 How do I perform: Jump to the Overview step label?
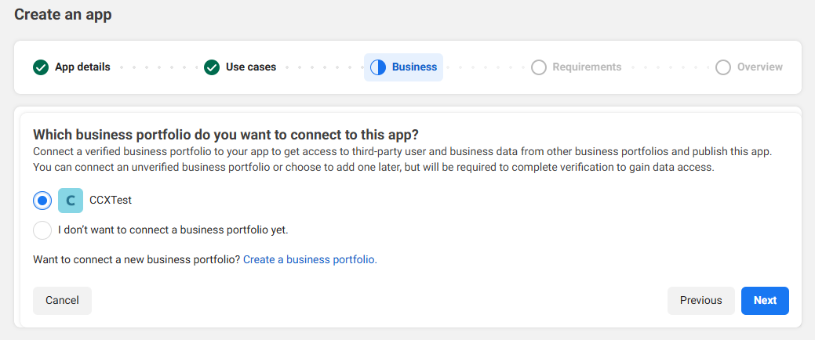tap(759, 67)
